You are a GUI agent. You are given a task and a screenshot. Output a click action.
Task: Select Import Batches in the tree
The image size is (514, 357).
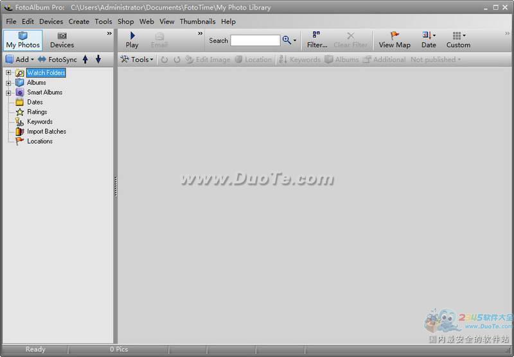pos(46,131)
